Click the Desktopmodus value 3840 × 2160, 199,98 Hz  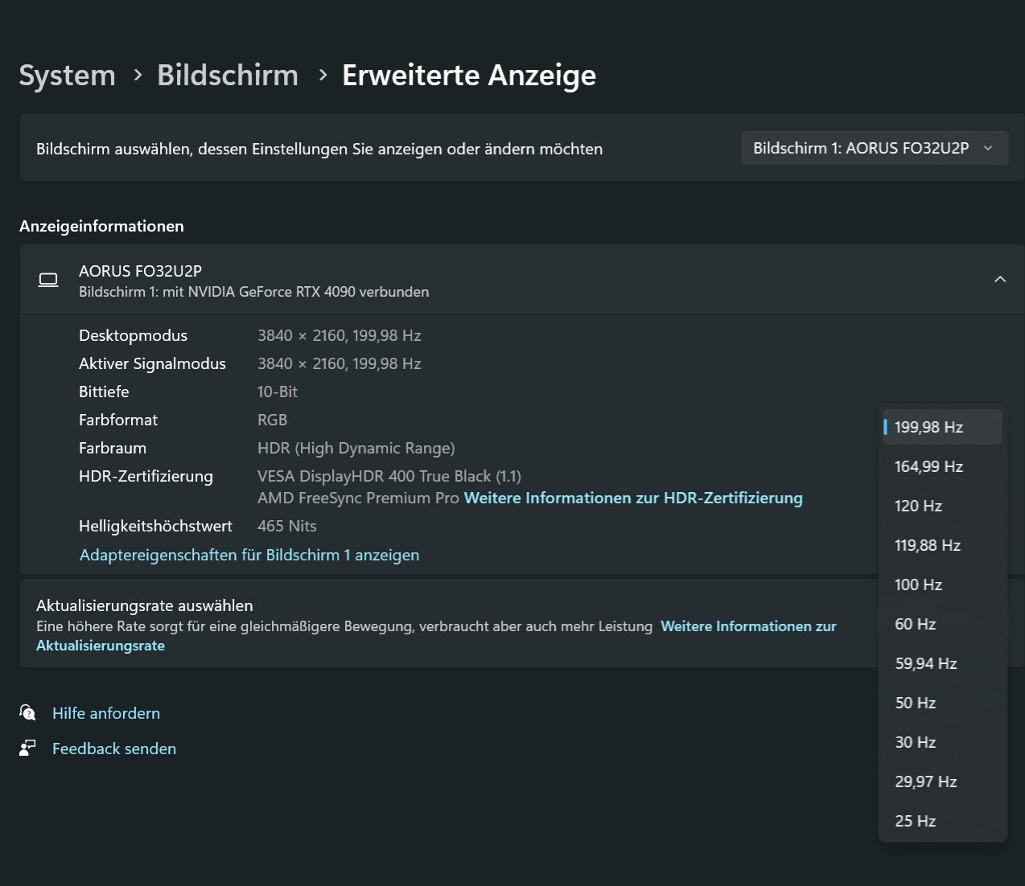[340, 335]
